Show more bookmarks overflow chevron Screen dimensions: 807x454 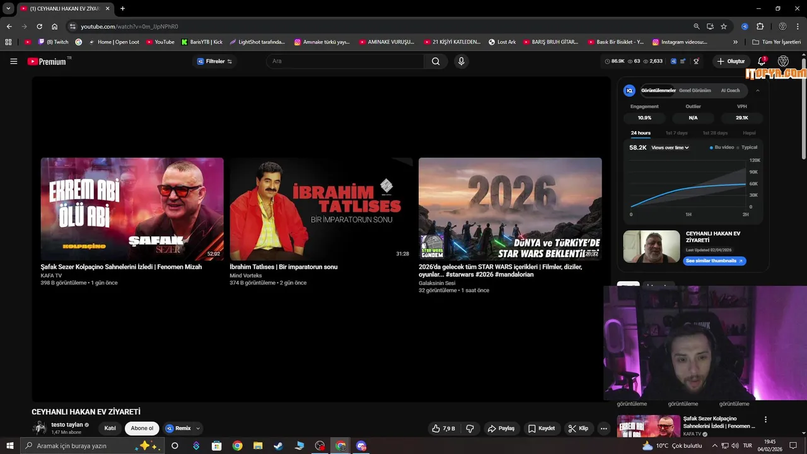click(x=735, y=42)
